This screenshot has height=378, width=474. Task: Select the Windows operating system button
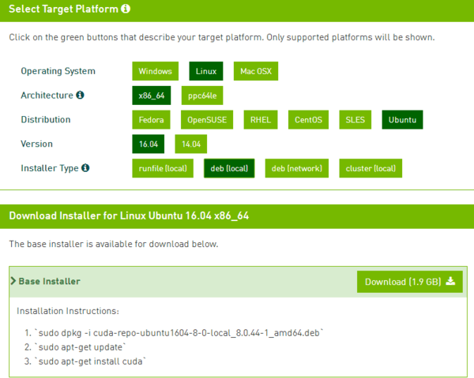[155, 71]
